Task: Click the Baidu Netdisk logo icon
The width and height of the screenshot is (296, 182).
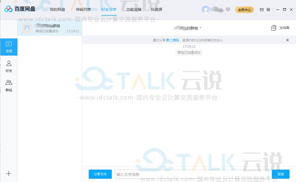Action: pos(9,9)
